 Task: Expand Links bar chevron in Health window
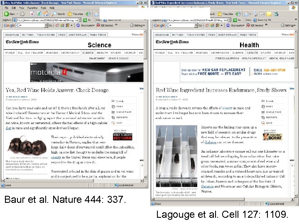point(296,19)
